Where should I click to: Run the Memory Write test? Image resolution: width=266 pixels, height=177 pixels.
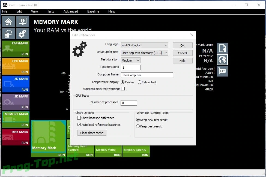[x=117, y=155]
